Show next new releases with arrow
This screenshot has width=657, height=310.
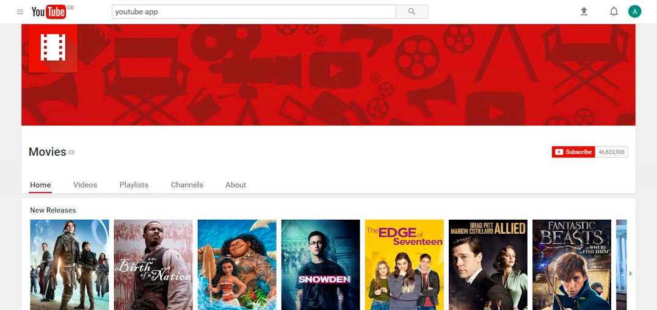[x=631, y=273]
